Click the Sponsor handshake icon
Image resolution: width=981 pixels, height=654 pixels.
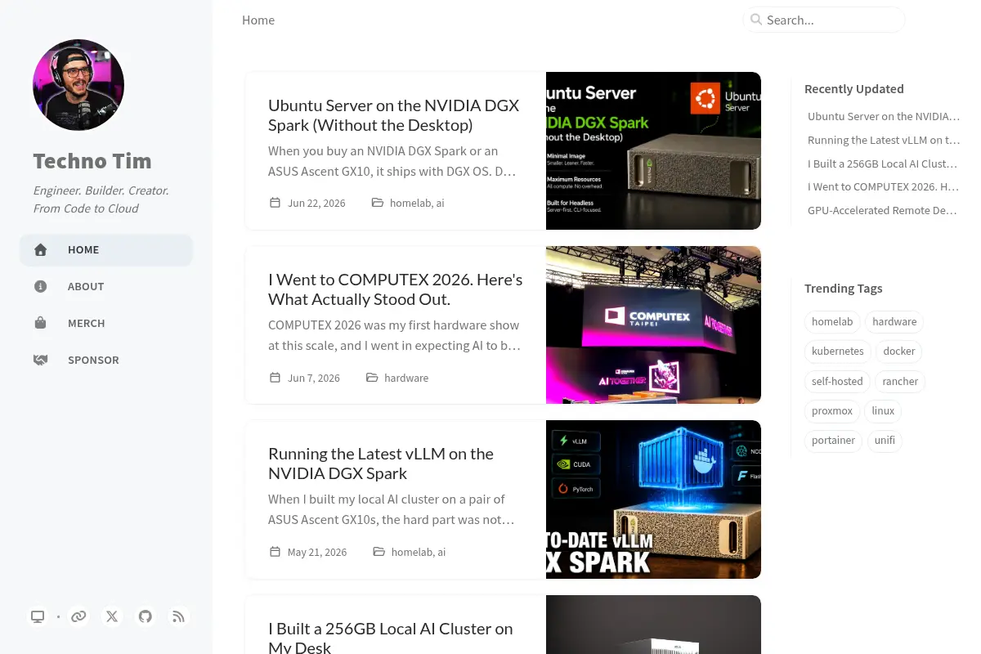pyautogui.click(x=40, y=360)
